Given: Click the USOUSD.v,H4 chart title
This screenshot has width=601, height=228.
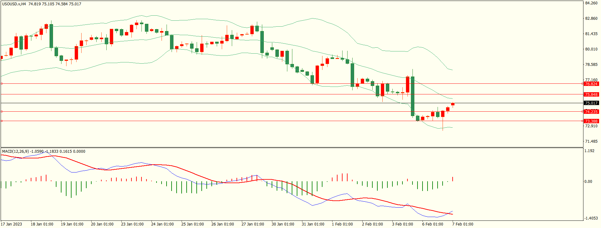Looking at the screenshot, I should point(14,4).
